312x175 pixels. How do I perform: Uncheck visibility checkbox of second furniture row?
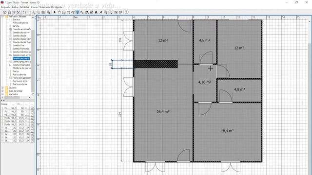(32, 111)
